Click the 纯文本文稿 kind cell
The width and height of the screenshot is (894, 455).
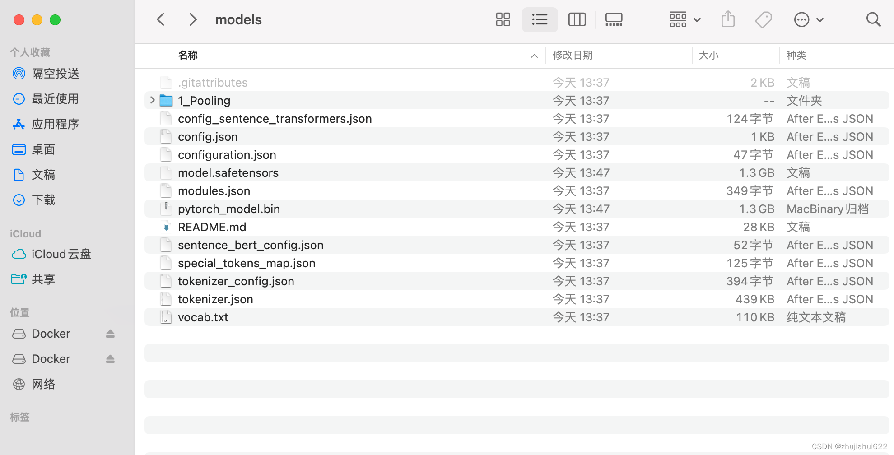pyautogui.click(x=816, y=317)
